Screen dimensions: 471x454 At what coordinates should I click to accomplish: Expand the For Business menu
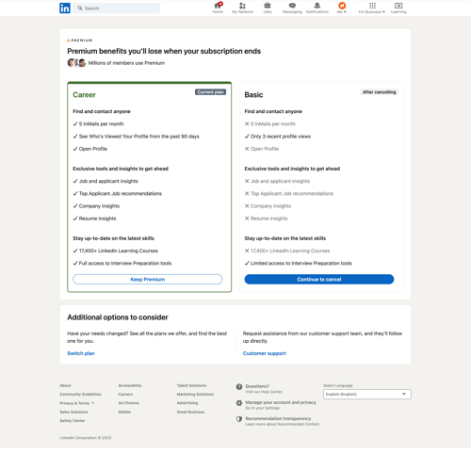[x=372, y=8]
